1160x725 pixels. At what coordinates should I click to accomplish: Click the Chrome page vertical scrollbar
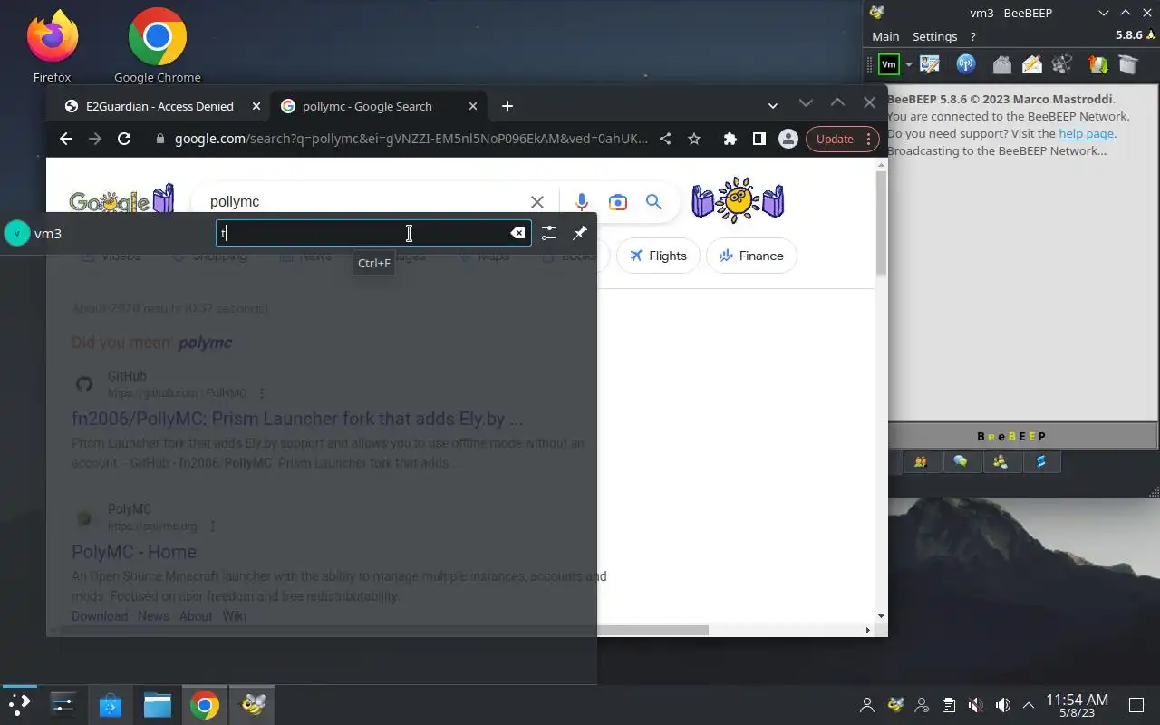click(881, 223)
